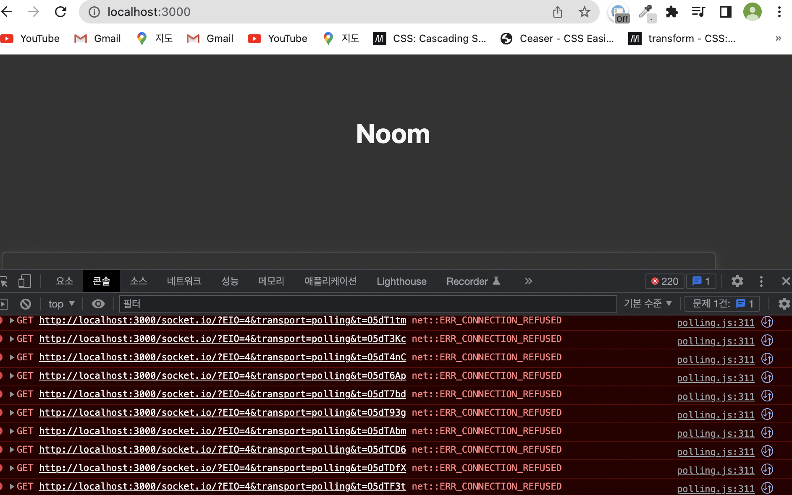Toggle the browser side panel

pyautogui.click(x=725, y=12)
